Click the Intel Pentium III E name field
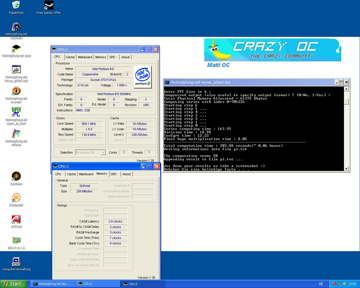 tap(103, 69)
